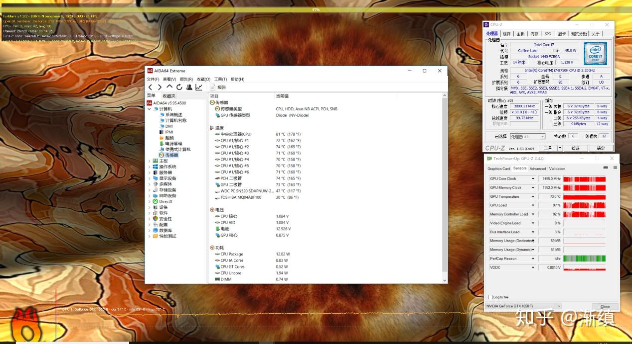Switch to the 菜单 menu tab in AIDA64
The image size is (632, 344).
click(x=151, y=95)
